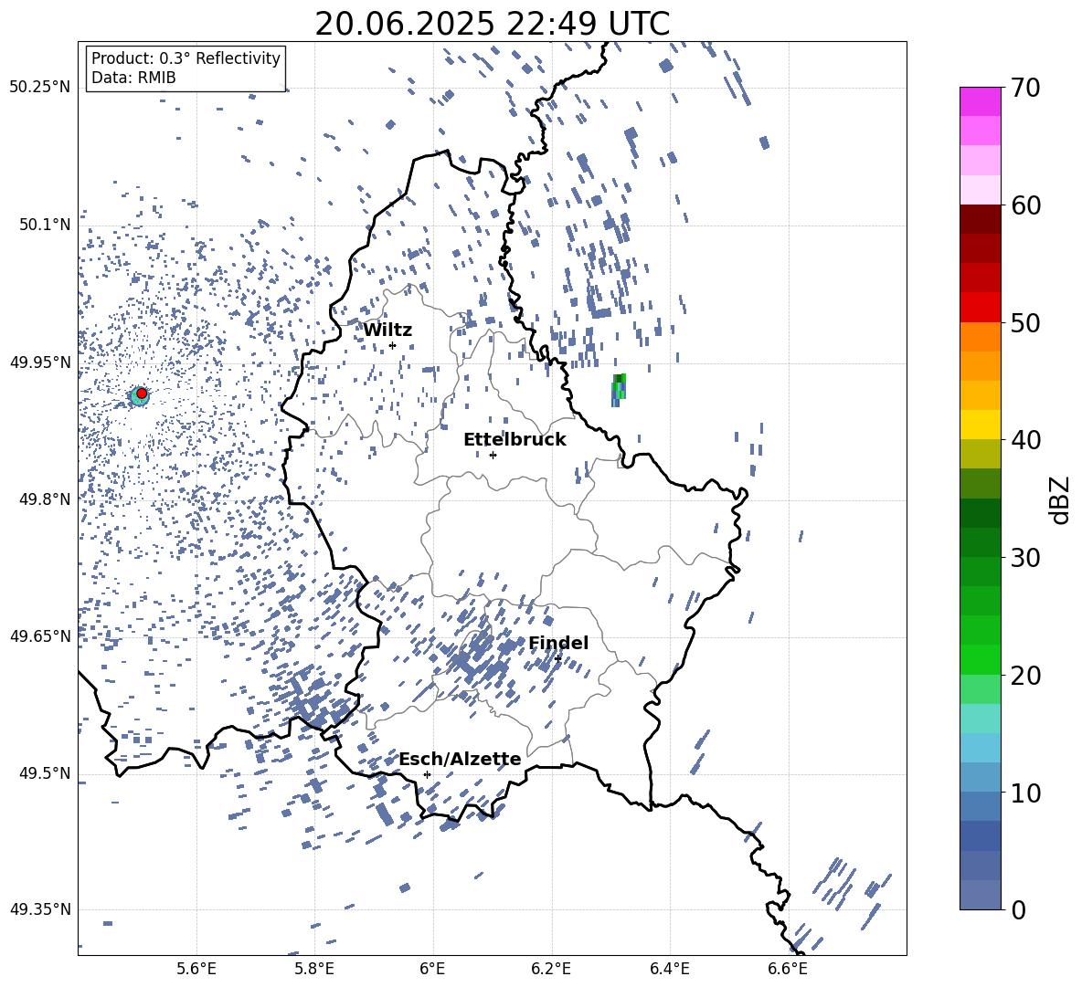Select the title '20.06.2025 22:49 UTC'
The height and width of the screenshot is (987, 1082).
[492, 24]
